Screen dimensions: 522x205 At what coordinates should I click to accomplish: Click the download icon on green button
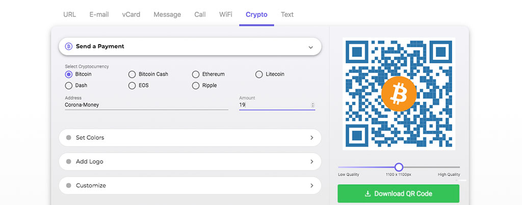pyautogui.click(x=368, y=194)
